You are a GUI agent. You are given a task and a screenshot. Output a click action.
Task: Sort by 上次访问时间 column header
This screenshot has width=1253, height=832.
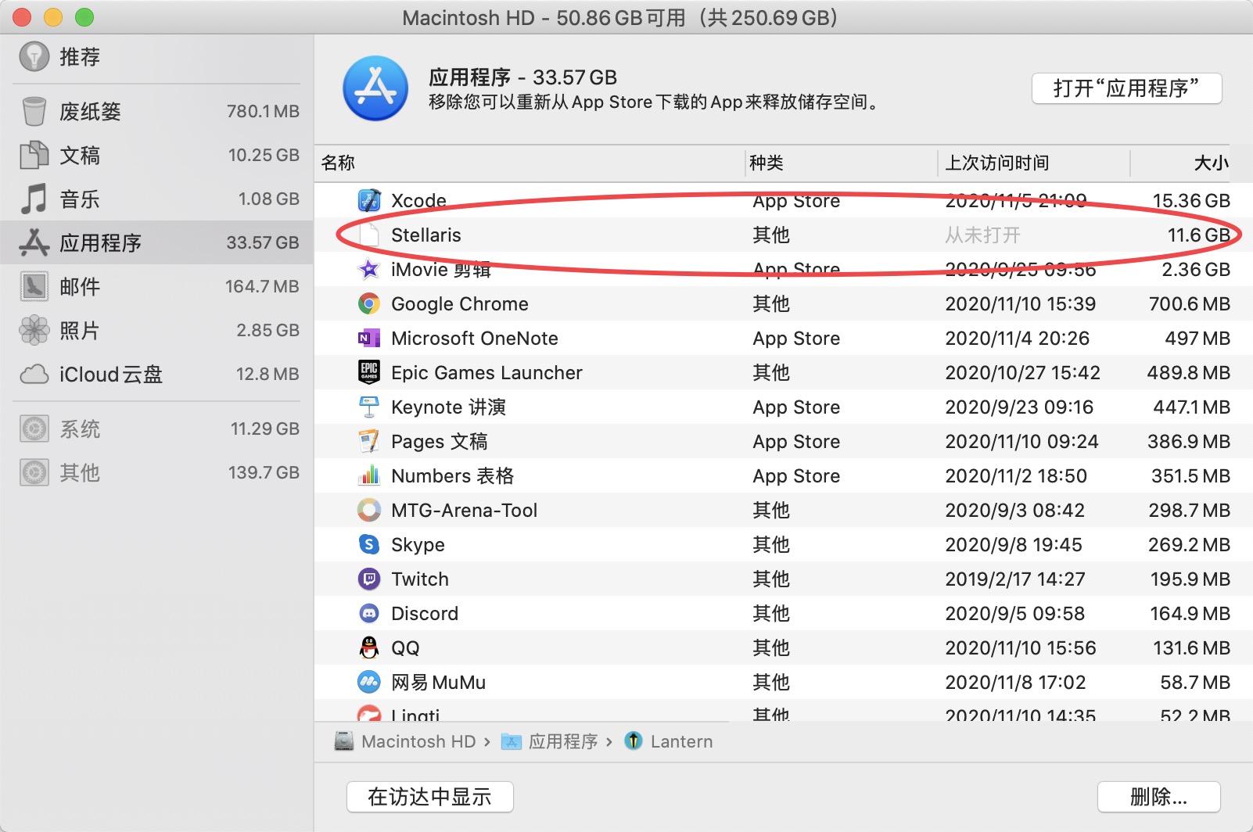[996, 163]
